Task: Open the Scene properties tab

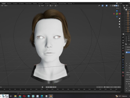Action: tap(123, 48)
